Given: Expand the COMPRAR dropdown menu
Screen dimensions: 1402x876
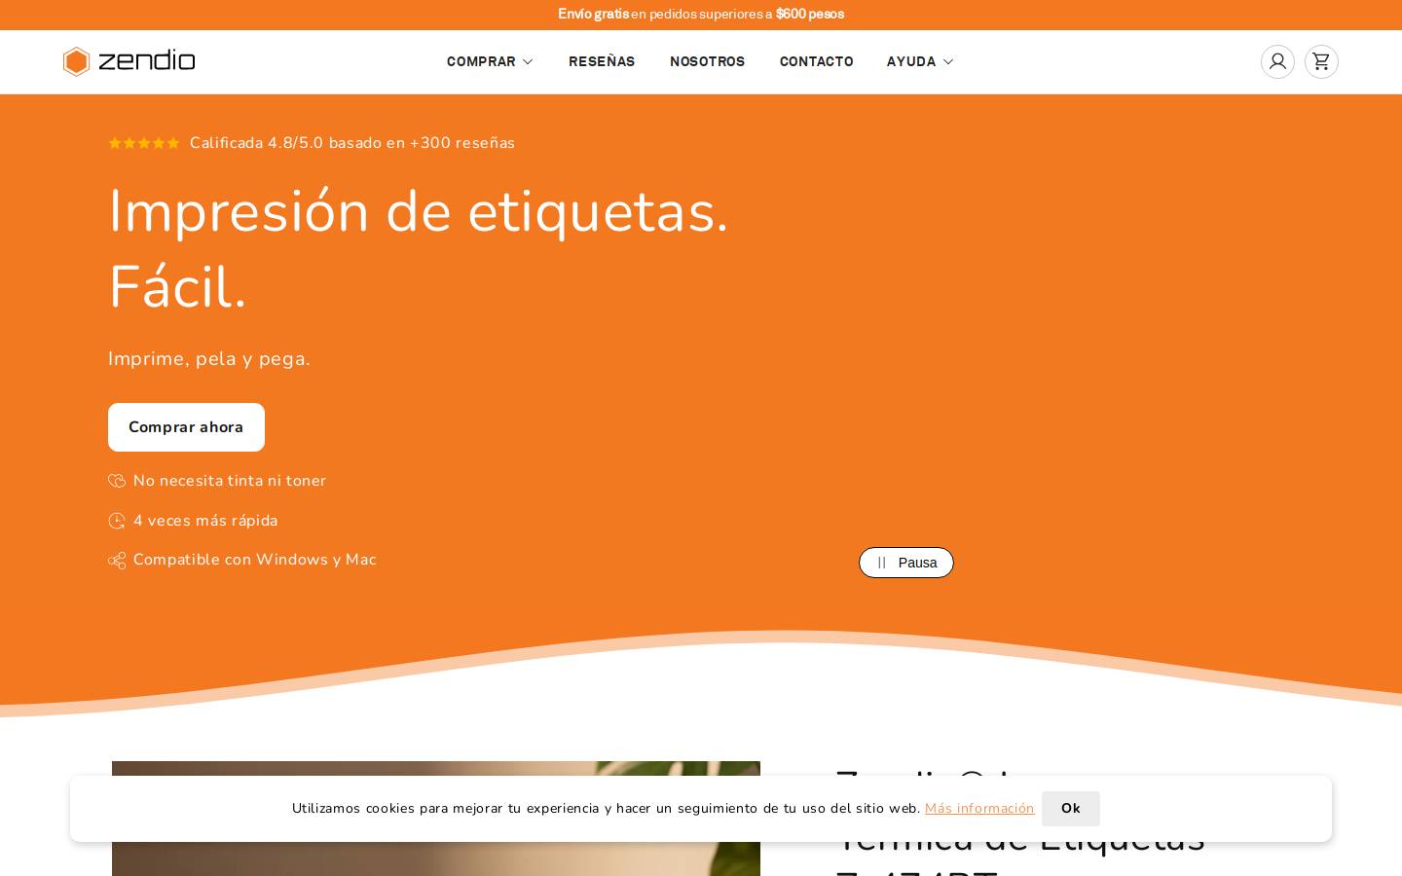Looking at the screenshot, I should 490,61.
